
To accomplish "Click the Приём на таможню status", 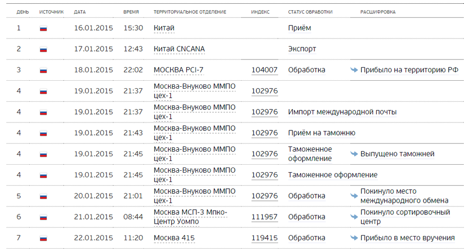I will click(x=322, y=133).
